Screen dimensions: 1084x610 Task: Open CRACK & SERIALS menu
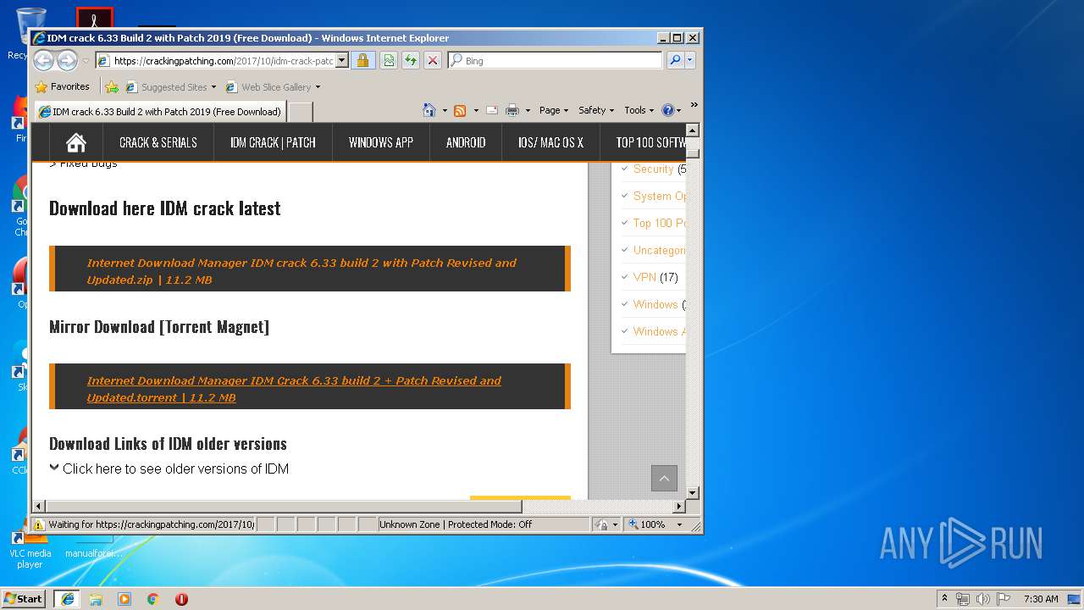point(158,142)
